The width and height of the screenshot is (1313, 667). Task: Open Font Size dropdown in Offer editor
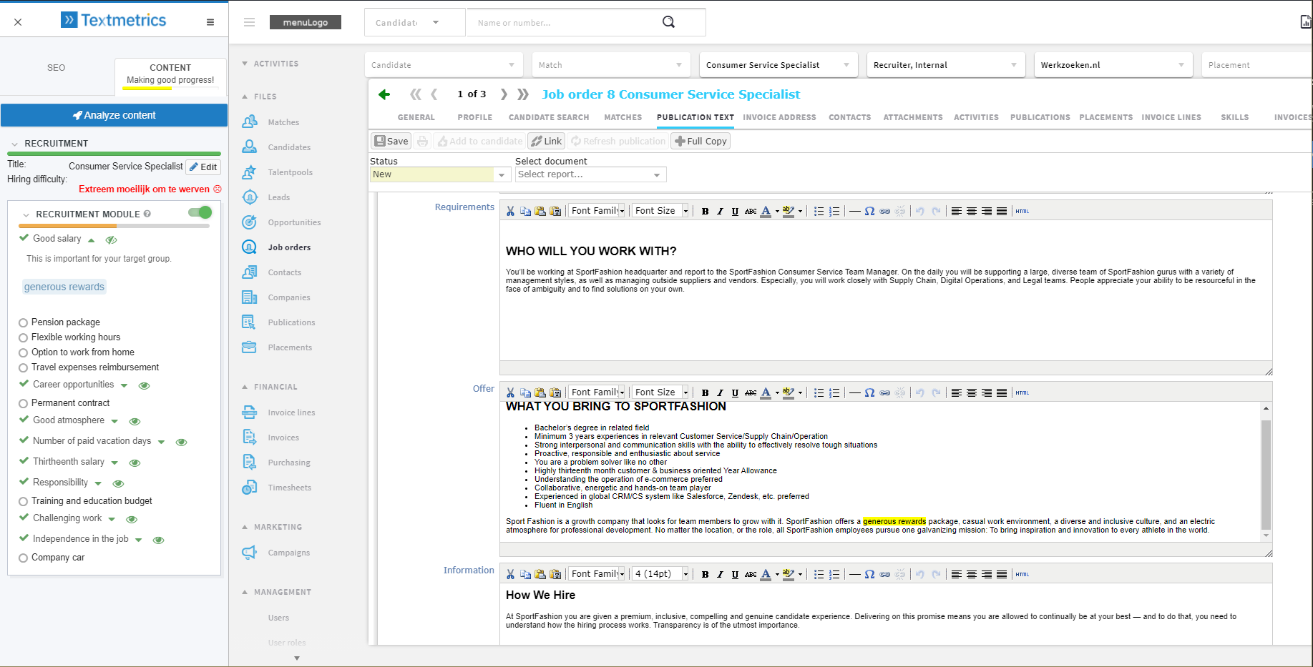click(660, 392)
